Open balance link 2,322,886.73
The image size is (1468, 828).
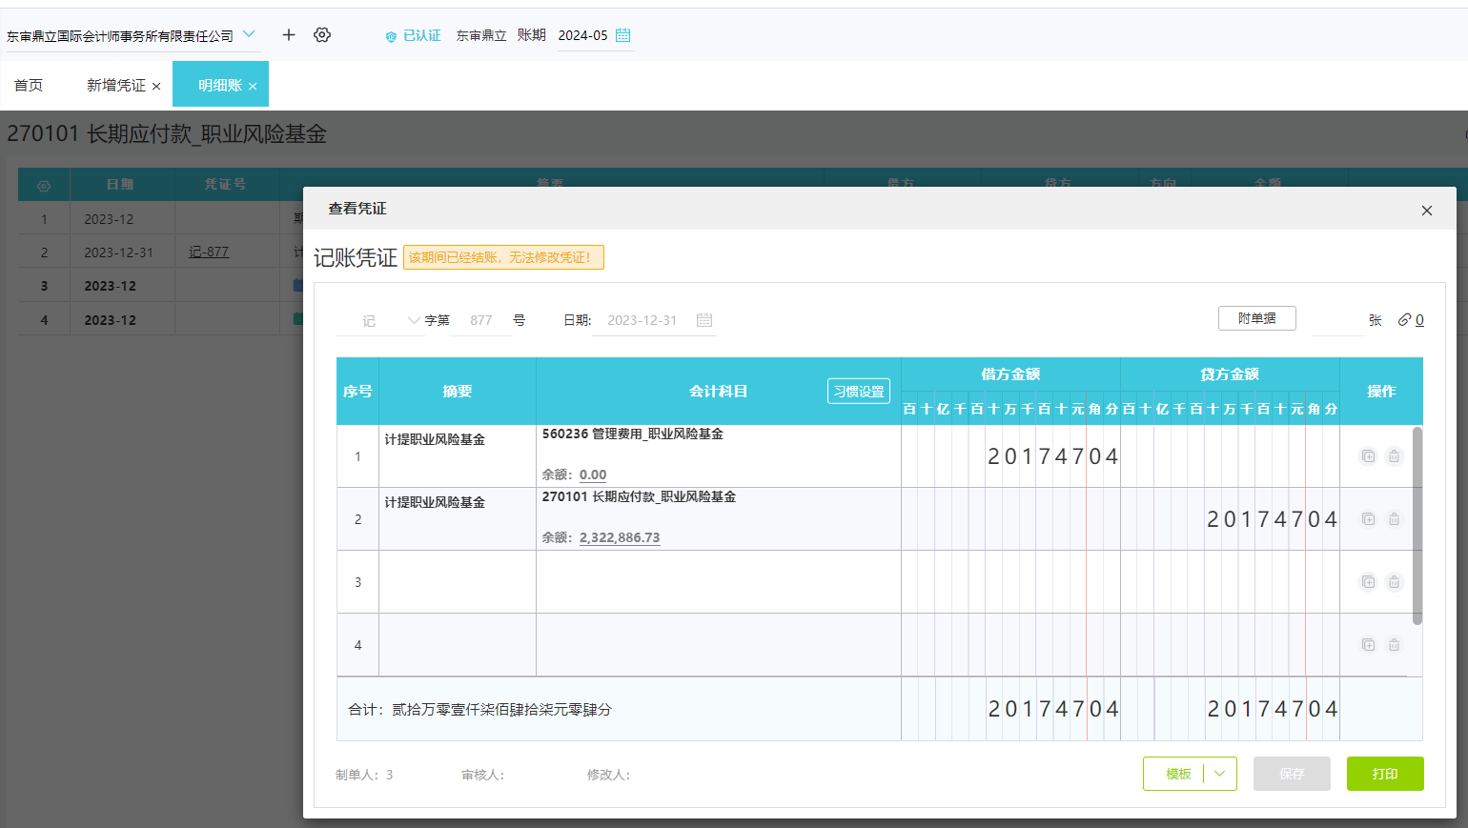pos(620,537)
